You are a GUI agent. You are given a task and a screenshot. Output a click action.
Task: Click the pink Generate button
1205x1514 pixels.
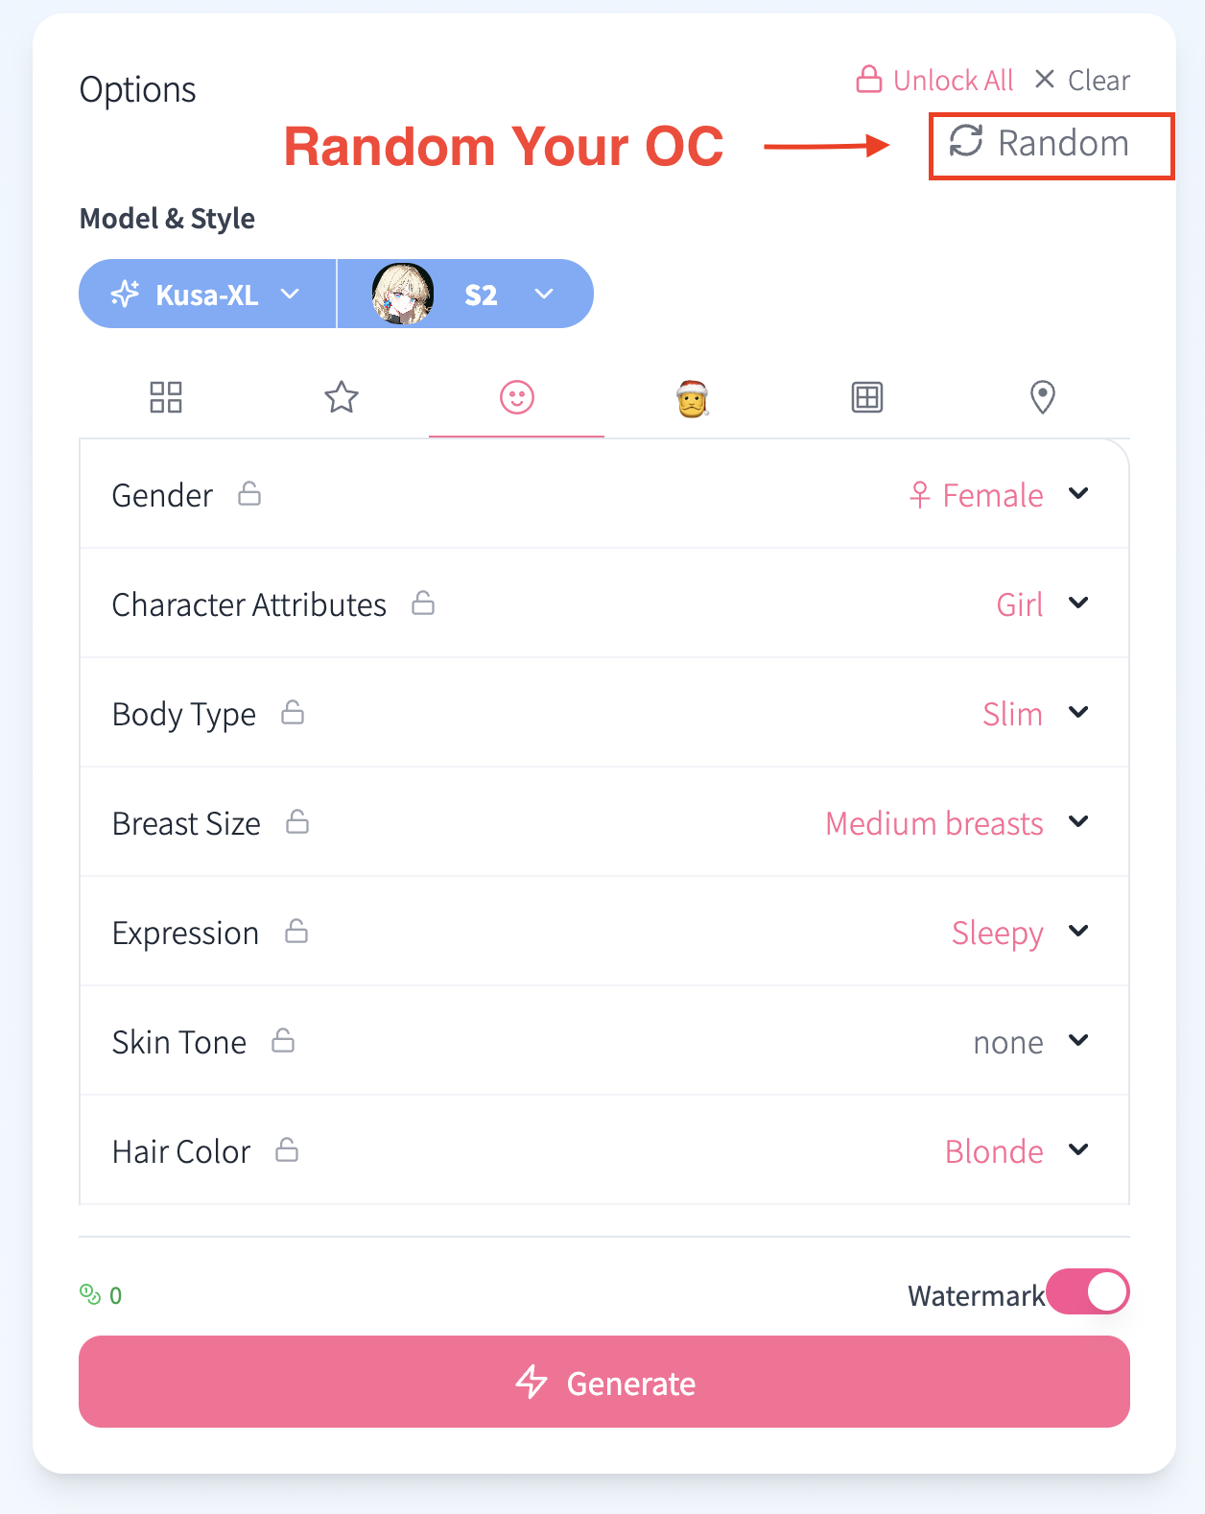(604, 1382)
